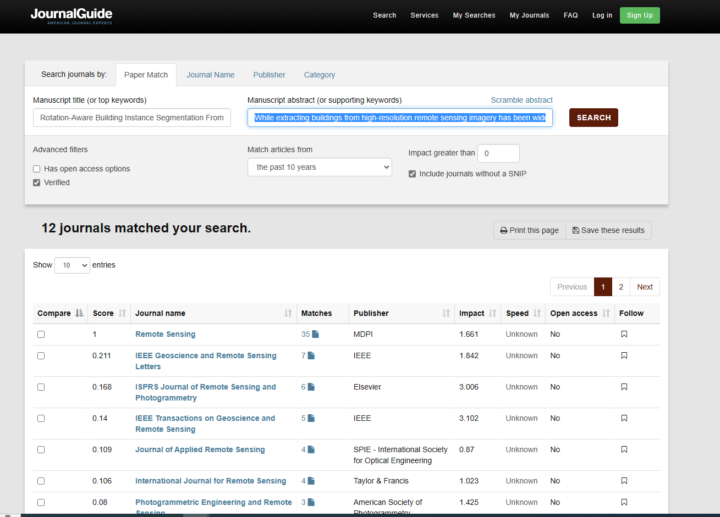720x517 pixels.
Task: Follow International Journal for Remote Sensing
Action: (x=624, y=481)
